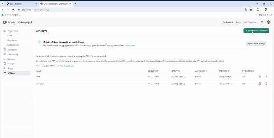
Task: Click the Docs header link
Action: pyautogui.click(x=238, y=23)
